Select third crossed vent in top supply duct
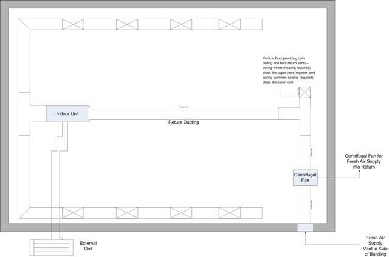Image resolution: width=389 pixels, height=257 pixels. point(181,24)
